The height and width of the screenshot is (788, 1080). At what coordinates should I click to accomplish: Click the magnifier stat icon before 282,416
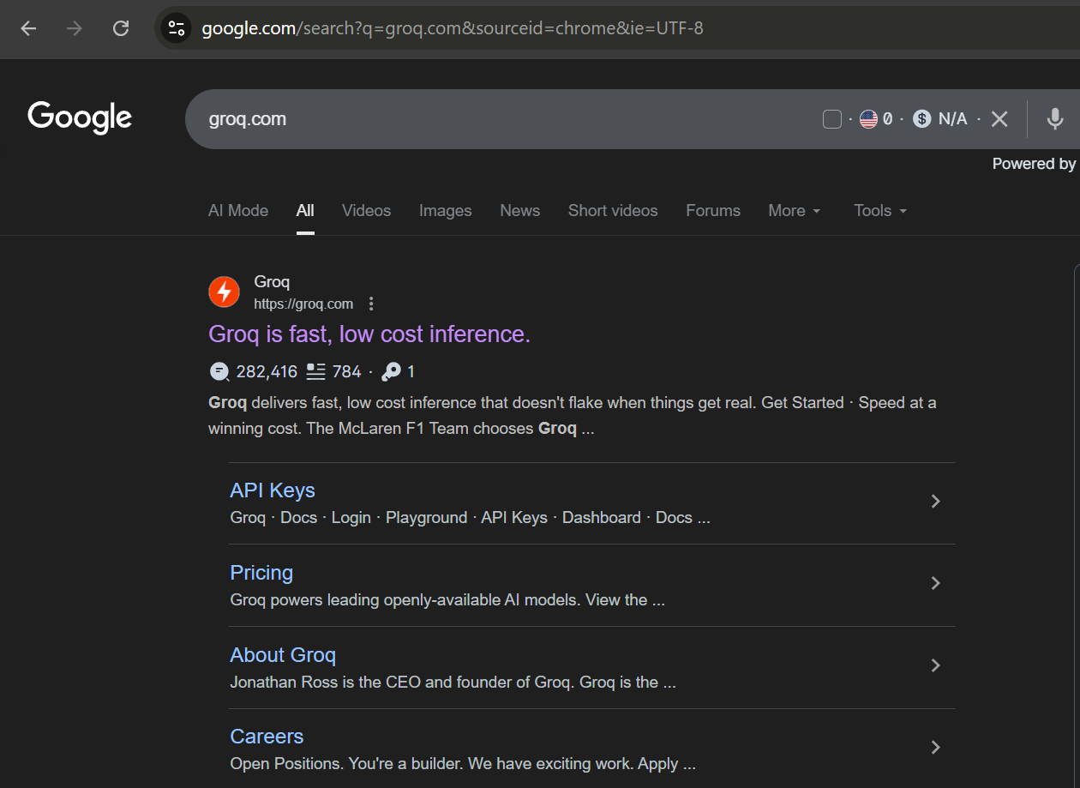(x=219, y=371)
